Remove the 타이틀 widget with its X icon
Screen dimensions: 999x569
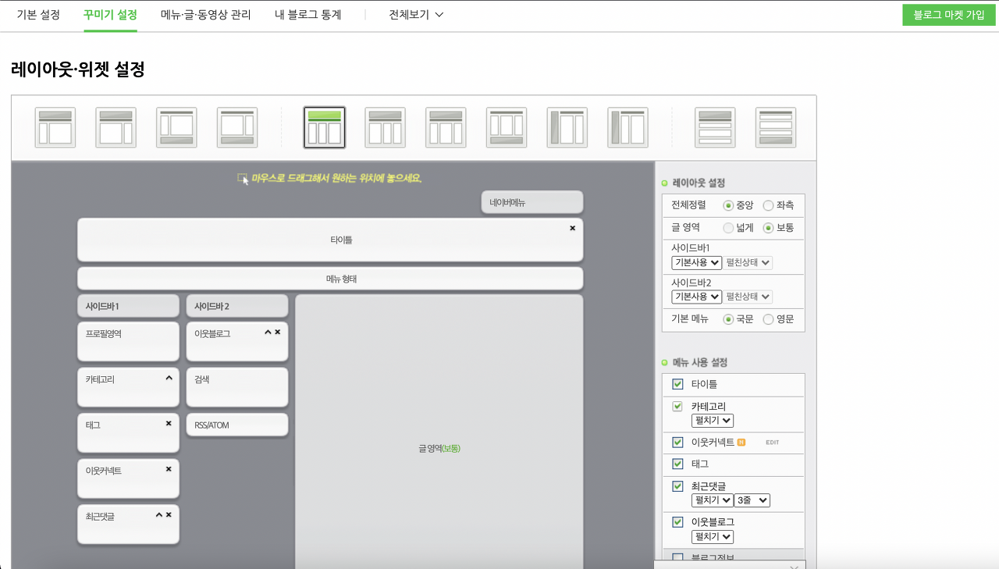(572, 228)
